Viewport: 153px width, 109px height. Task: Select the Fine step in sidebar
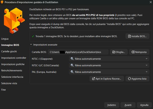[x=4, y=90]
